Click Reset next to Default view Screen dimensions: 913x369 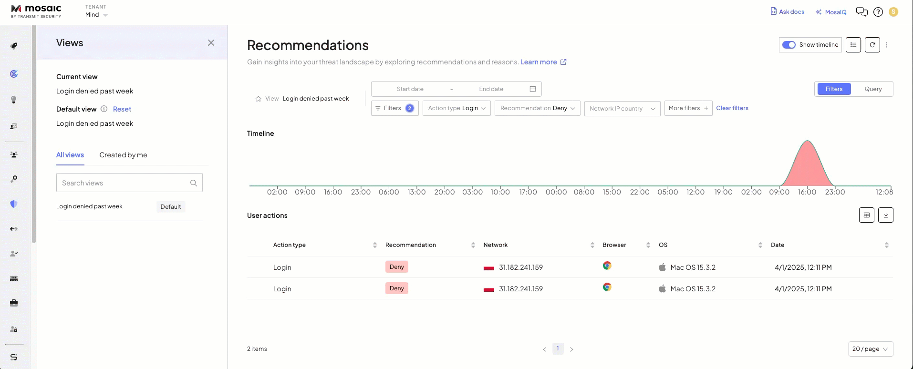click(x=122, y=109)
